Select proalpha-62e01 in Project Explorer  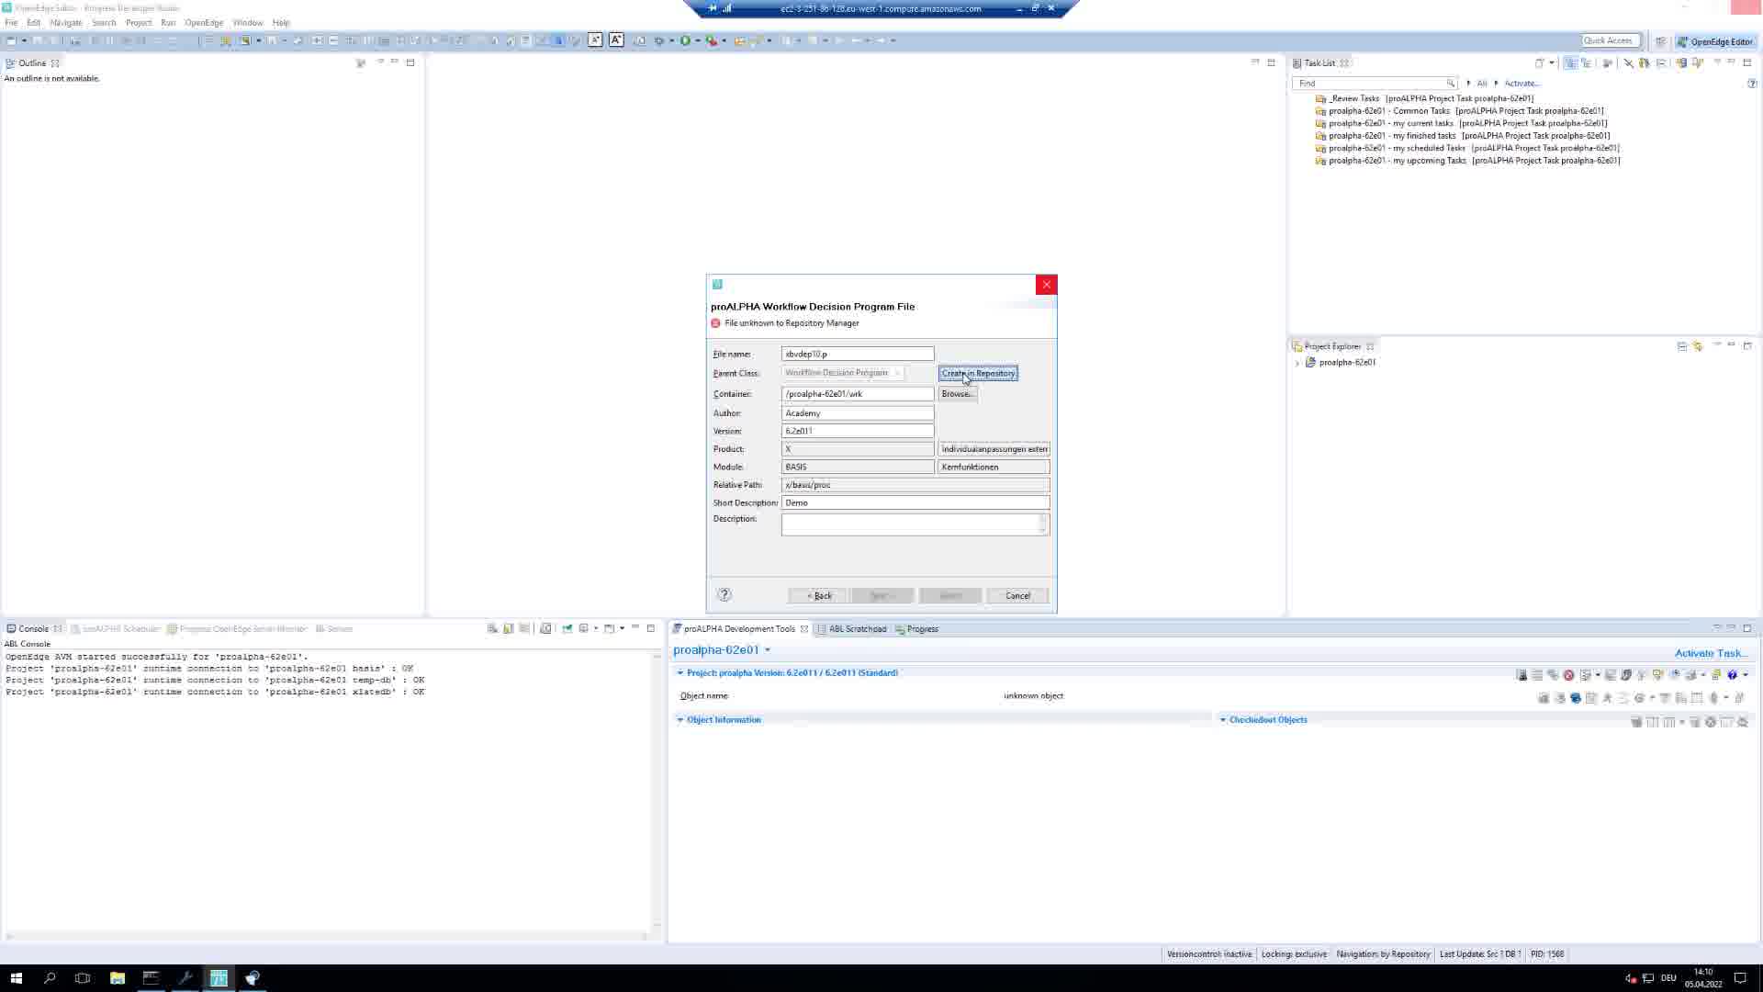(x=1347, y=363)
